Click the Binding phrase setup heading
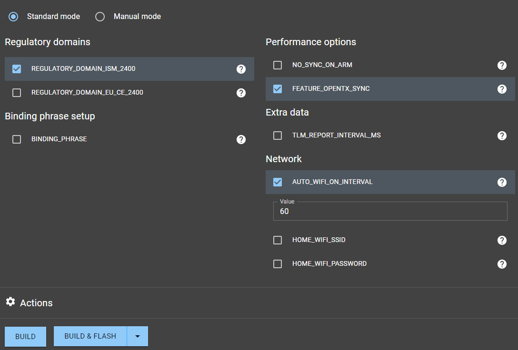Screen dimensions: 518x350 (x=50, y=116)
